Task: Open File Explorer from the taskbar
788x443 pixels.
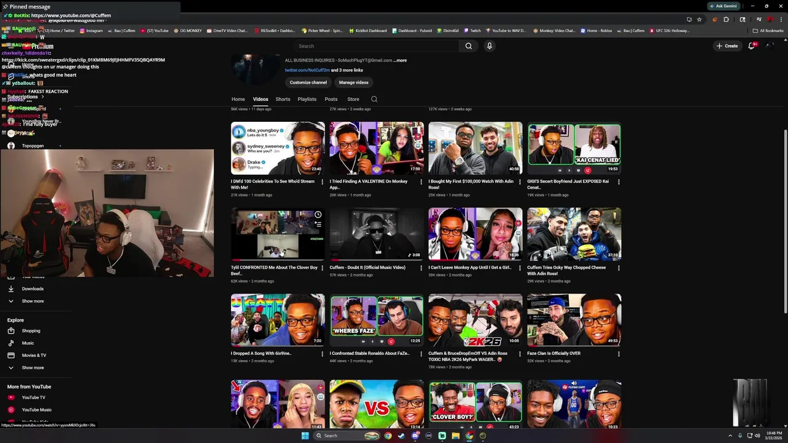Action: tap(456, 436)
